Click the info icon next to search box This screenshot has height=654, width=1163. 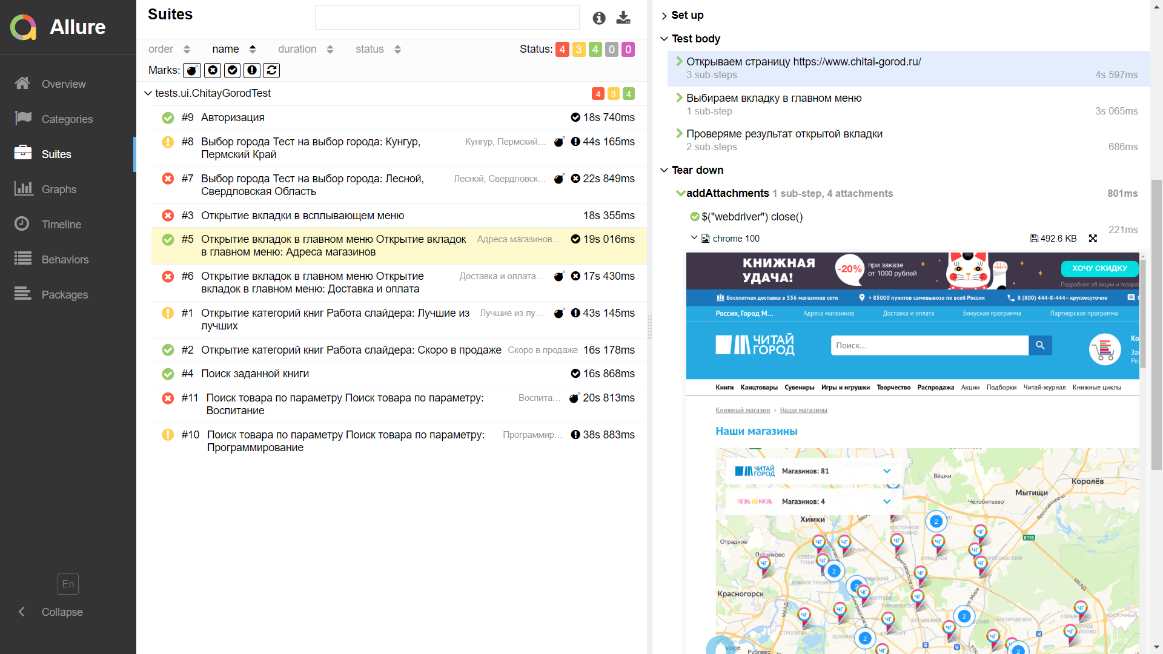[x=598, y=18]
